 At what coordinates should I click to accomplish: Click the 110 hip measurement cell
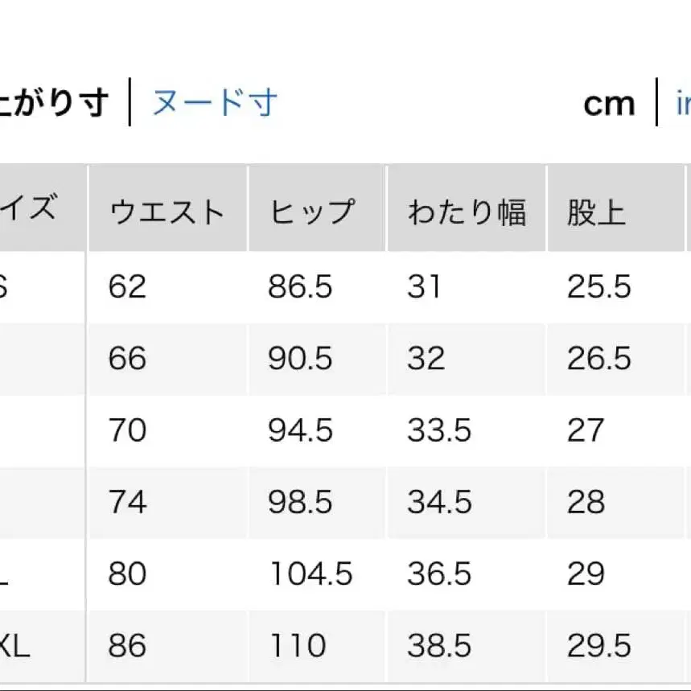click(x=298, y=645)
